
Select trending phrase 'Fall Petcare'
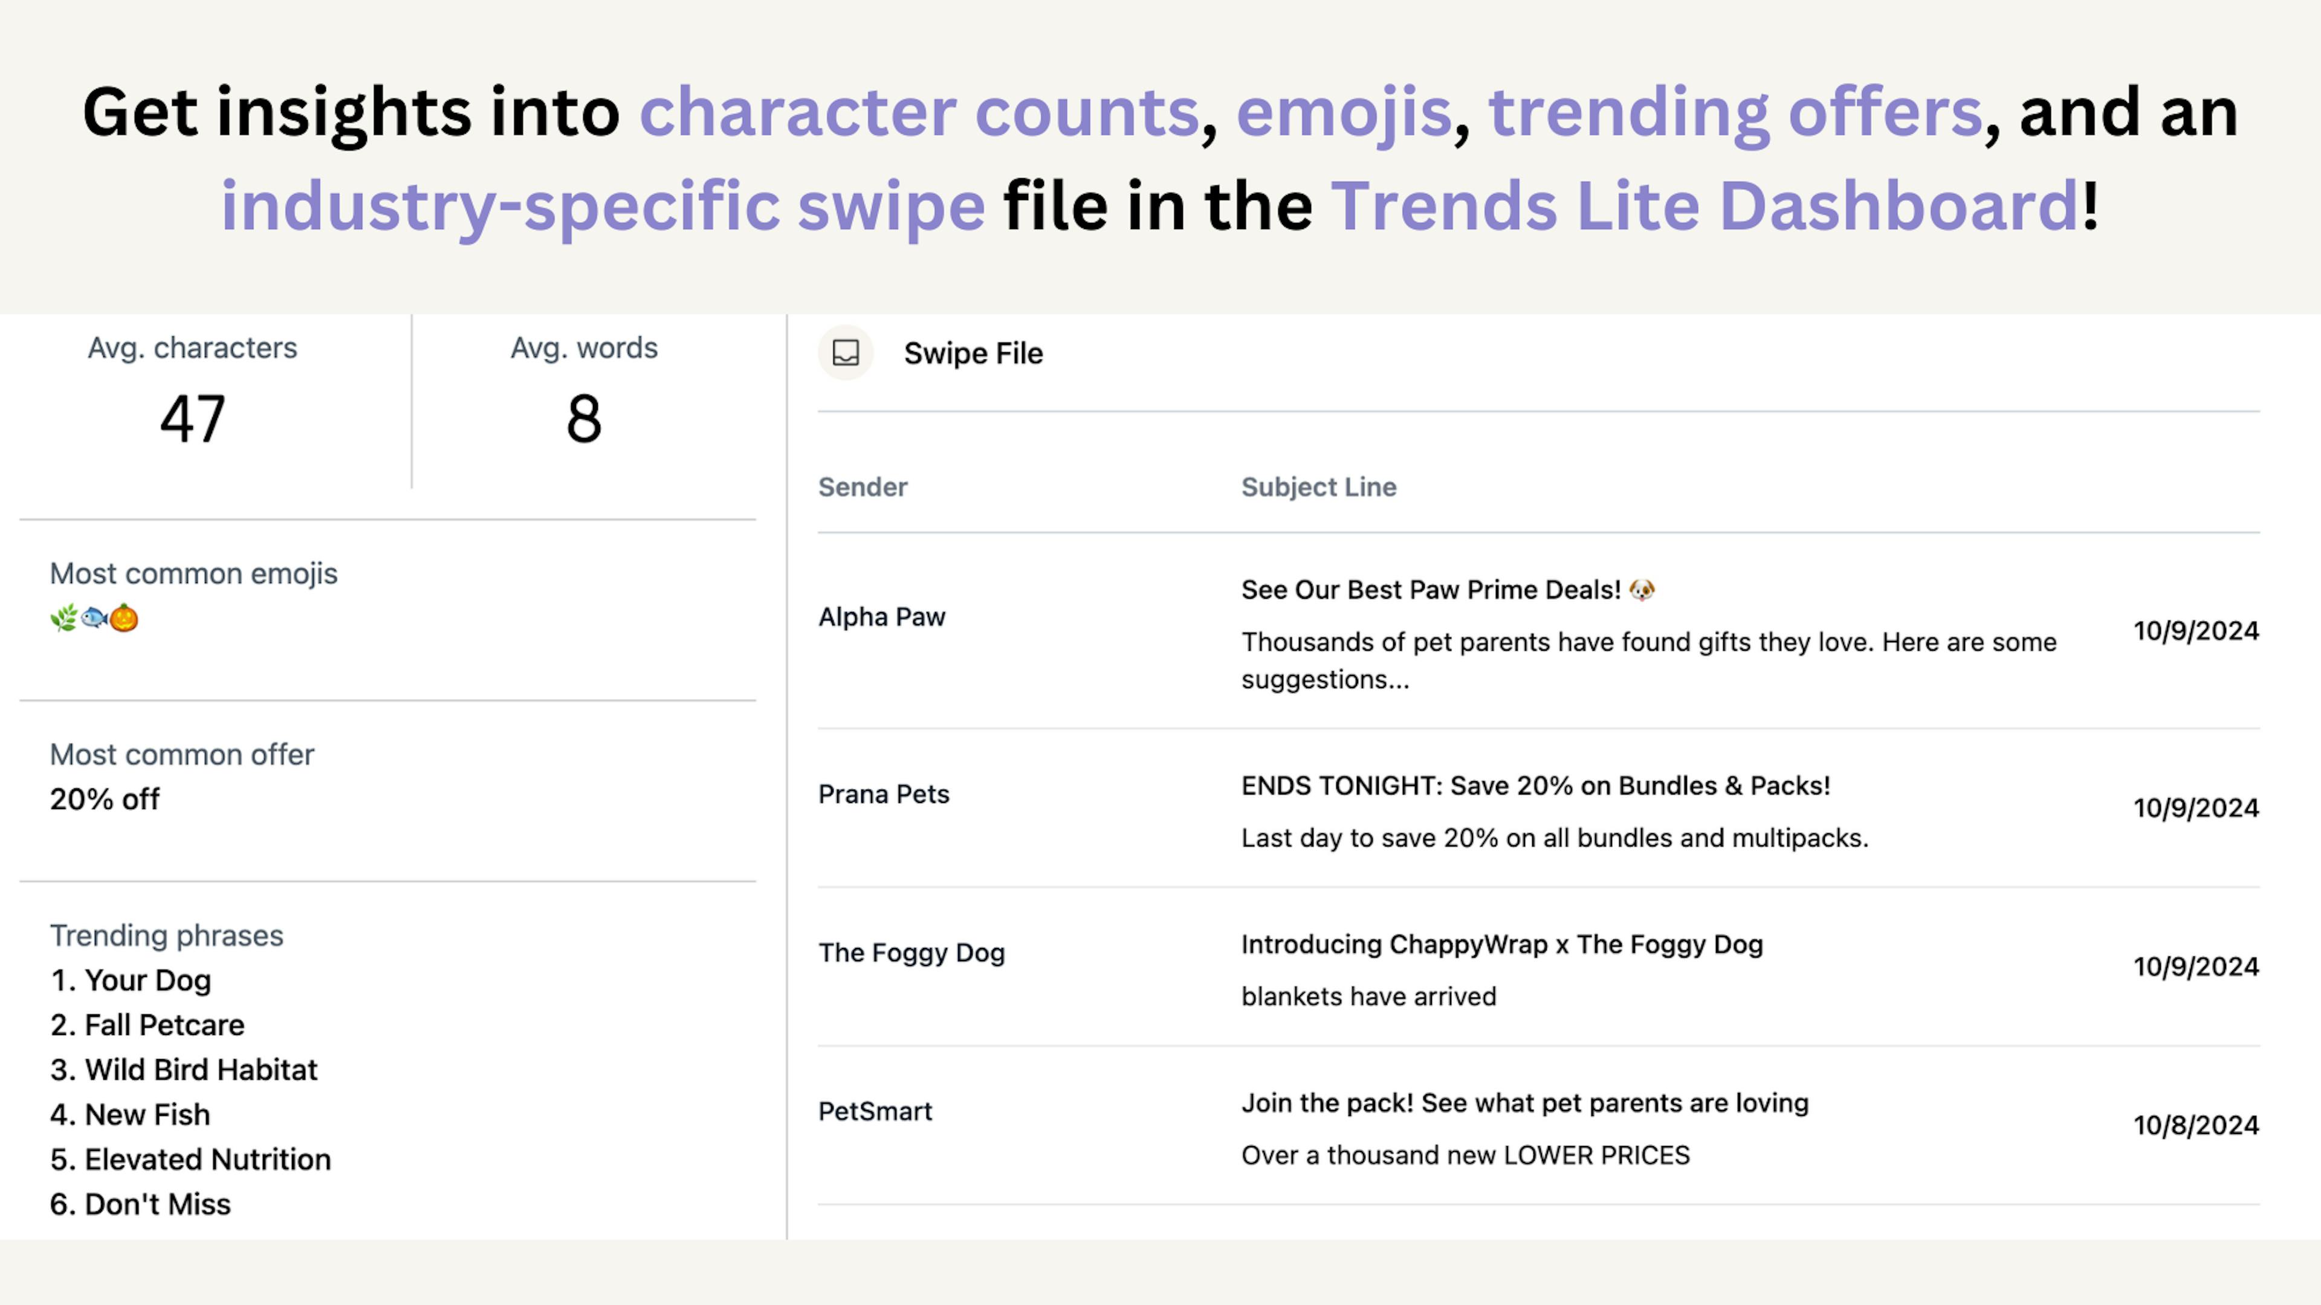click(x=165, y=1025)
